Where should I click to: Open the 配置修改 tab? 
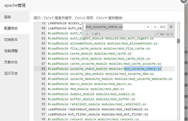15,28
